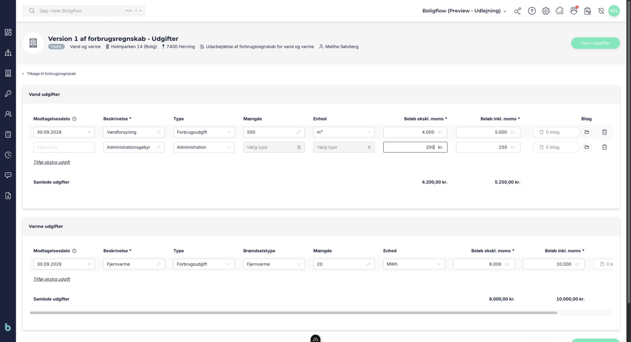The width and height of the screenshot is (631, 342).
Task: Delete the Administrationsgebyr expense row
Action: click(x=604, y=147)
